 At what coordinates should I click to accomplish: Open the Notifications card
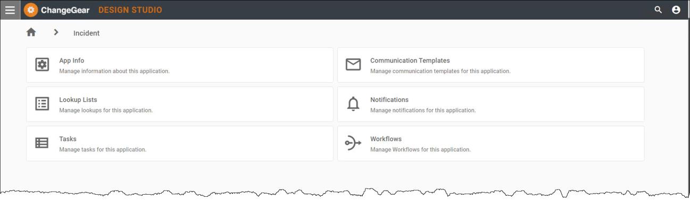pyautogui.click(x=491, y=105)
